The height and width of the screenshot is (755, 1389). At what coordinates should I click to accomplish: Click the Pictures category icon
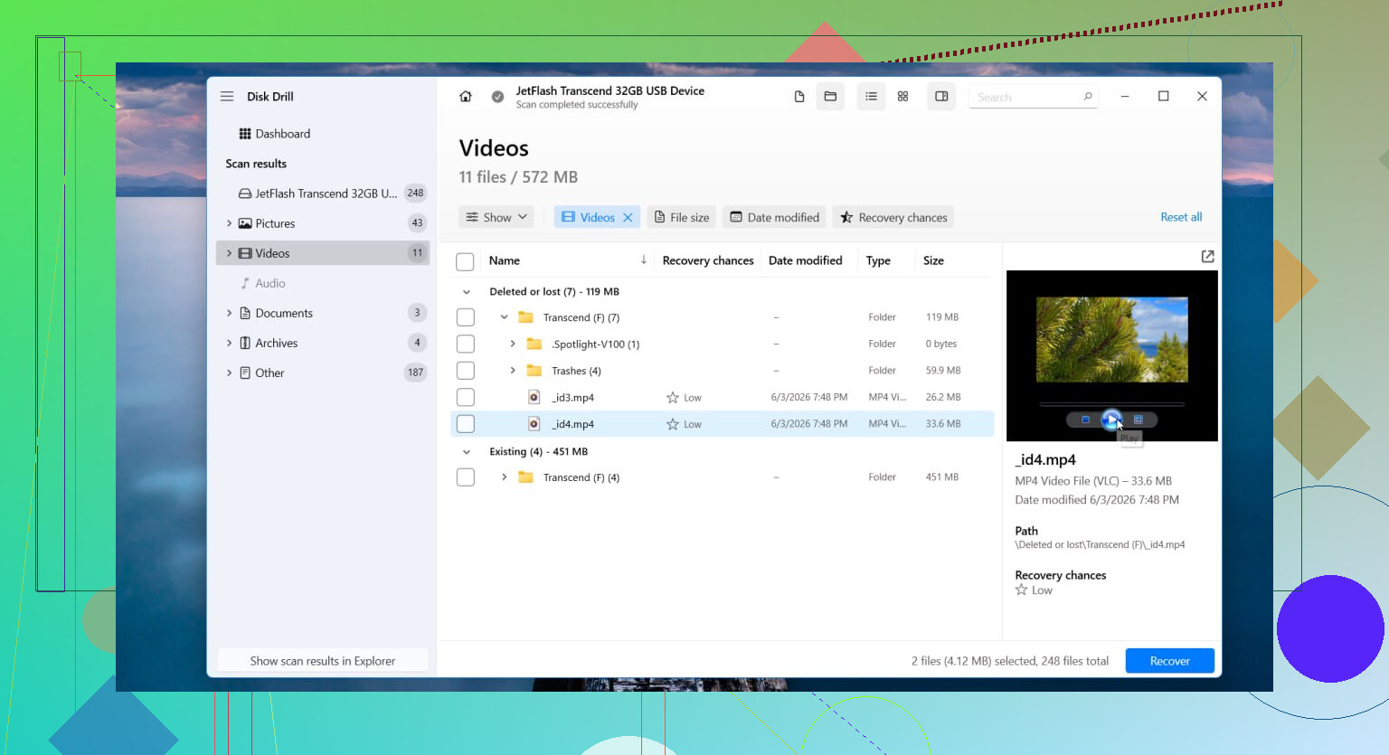click(x=244, y=223)
